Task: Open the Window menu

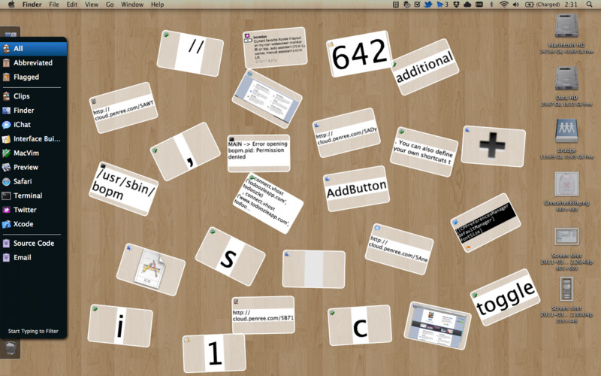Action: pyautogui.click(x=132, y=5)
